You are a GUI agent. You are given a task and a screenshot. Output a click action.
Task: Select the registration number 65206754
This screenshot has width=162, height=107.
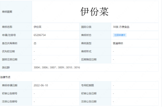(x=40, y=35)
